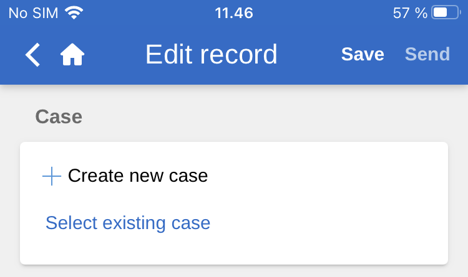This screenshot has width=468, height=277.
Task: Click blue header space between title and Save
Action: point(309,55)
